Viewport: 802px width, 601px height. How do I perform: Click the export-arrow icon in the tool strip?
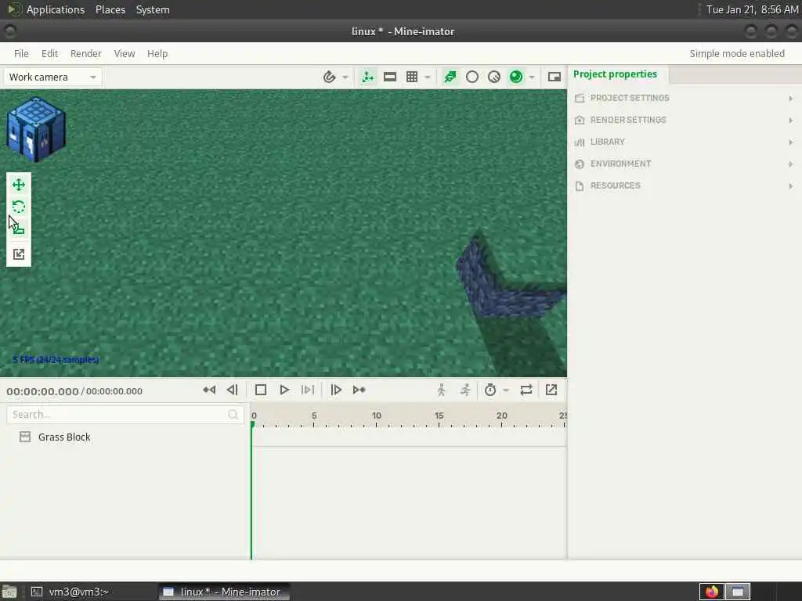coord(19,254)
